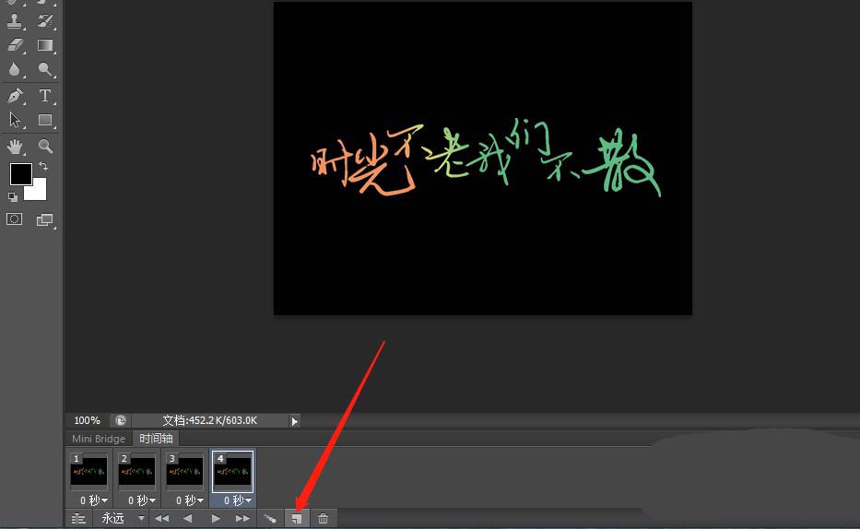Image resolution: width=860 pixels, height=529 pixels.
Task: Go to the previous frame
Action: [187, 518]
